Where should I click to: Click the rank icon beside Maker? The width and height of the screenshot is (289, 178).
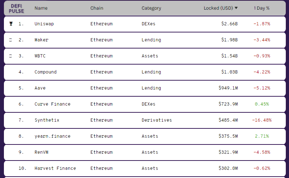(x=11, y=40)
